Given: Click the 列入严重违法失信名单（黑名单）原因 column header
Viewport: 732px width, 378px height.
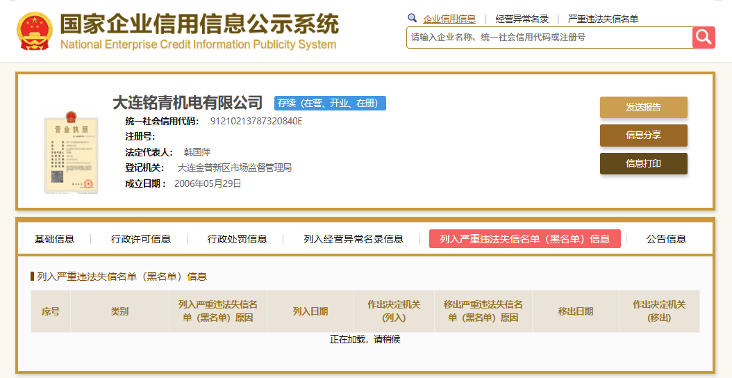Looking at the screenshot, I should tap(218, 311).
